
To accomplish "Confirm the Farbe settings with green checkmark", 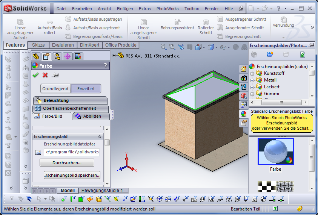I will tap(35, 75).
